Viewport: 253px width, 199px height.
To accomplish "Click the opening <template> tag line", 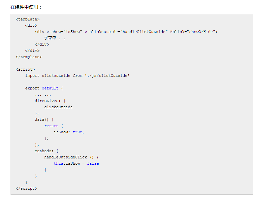I will click(x=27, y=19).
